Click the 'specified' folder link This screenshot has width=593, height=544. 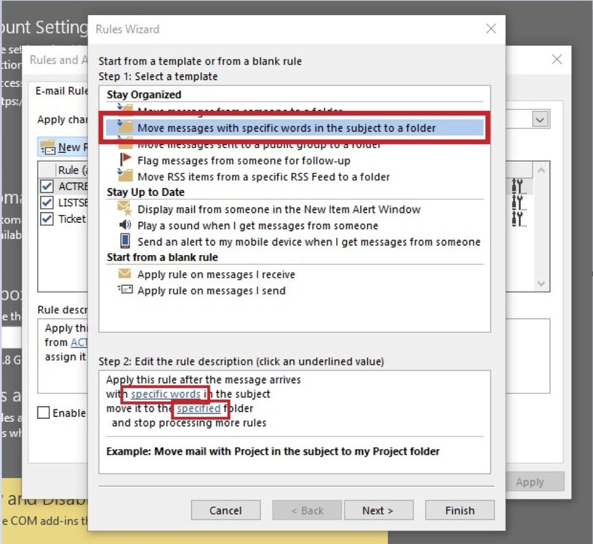[x=198, y=409]
